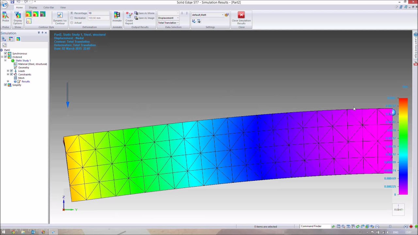This screenshot has width=418, height=235.
Task: Pin the Simulation pane
Action: pyautogui.click(x=42, y=33)
